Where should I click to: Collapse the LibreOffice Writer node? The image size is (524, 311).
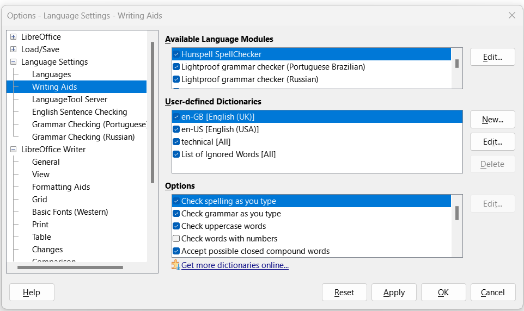tap(14, 150)
